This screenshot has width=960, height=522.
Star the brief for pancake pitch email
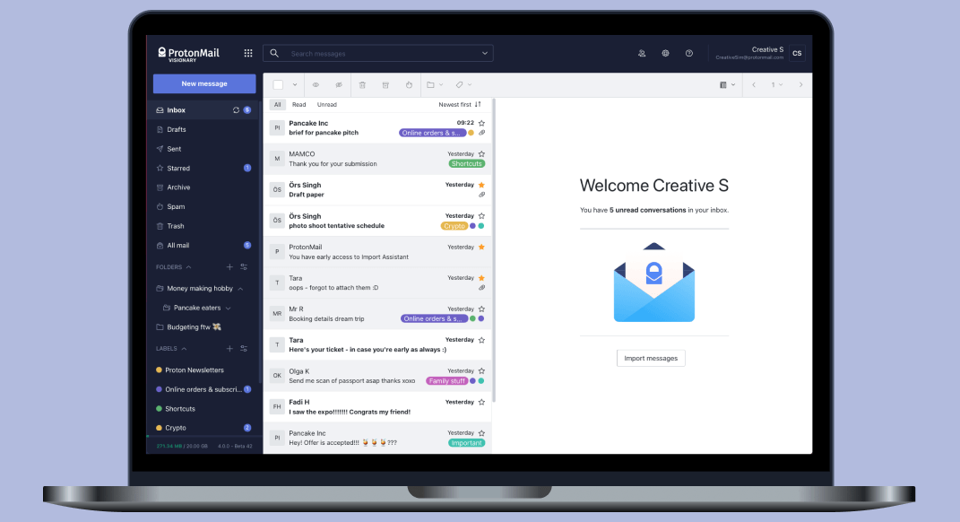click(482, 123)
